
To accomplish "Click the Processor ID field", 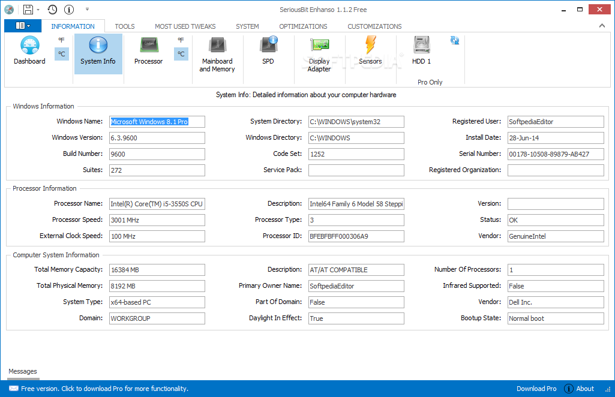I will coord(356,236).
